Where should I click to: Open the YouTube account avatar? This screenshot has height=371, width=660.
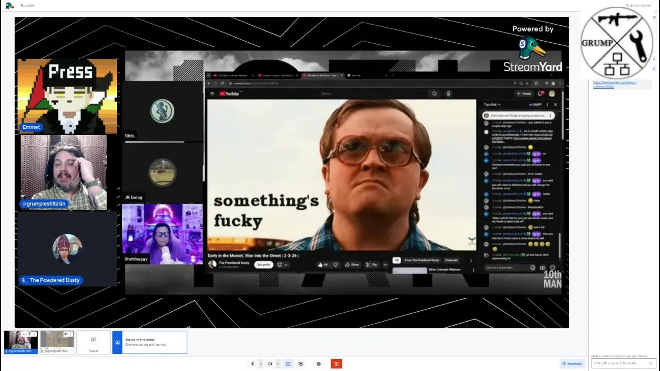(x=552, y=94)
